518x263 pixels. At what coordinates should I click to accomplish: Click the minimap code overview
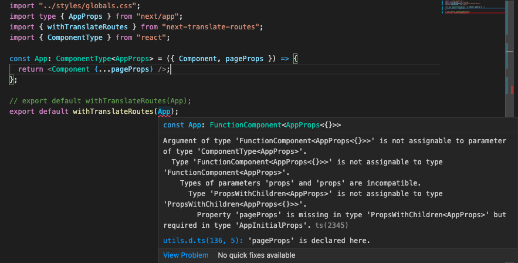pyautogui.click(x=473, y=7)
